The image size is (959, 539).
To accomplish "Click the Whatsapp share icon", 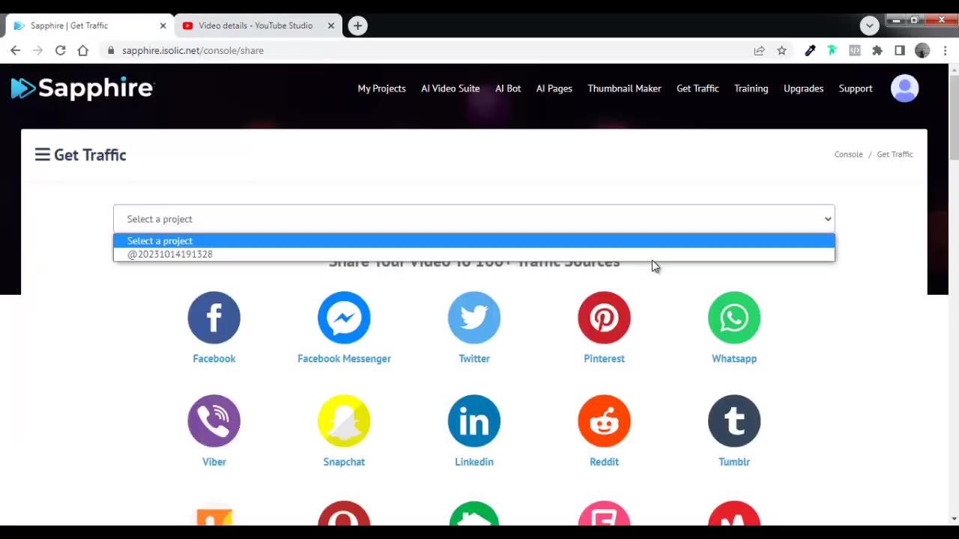I will [x=734, y=317].
